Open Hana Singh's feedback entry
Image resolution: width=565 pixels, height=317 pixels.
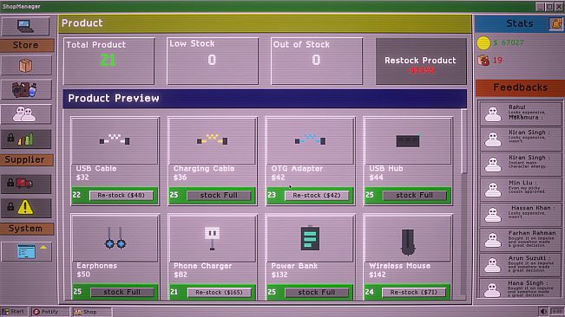(x=521, y=288)
